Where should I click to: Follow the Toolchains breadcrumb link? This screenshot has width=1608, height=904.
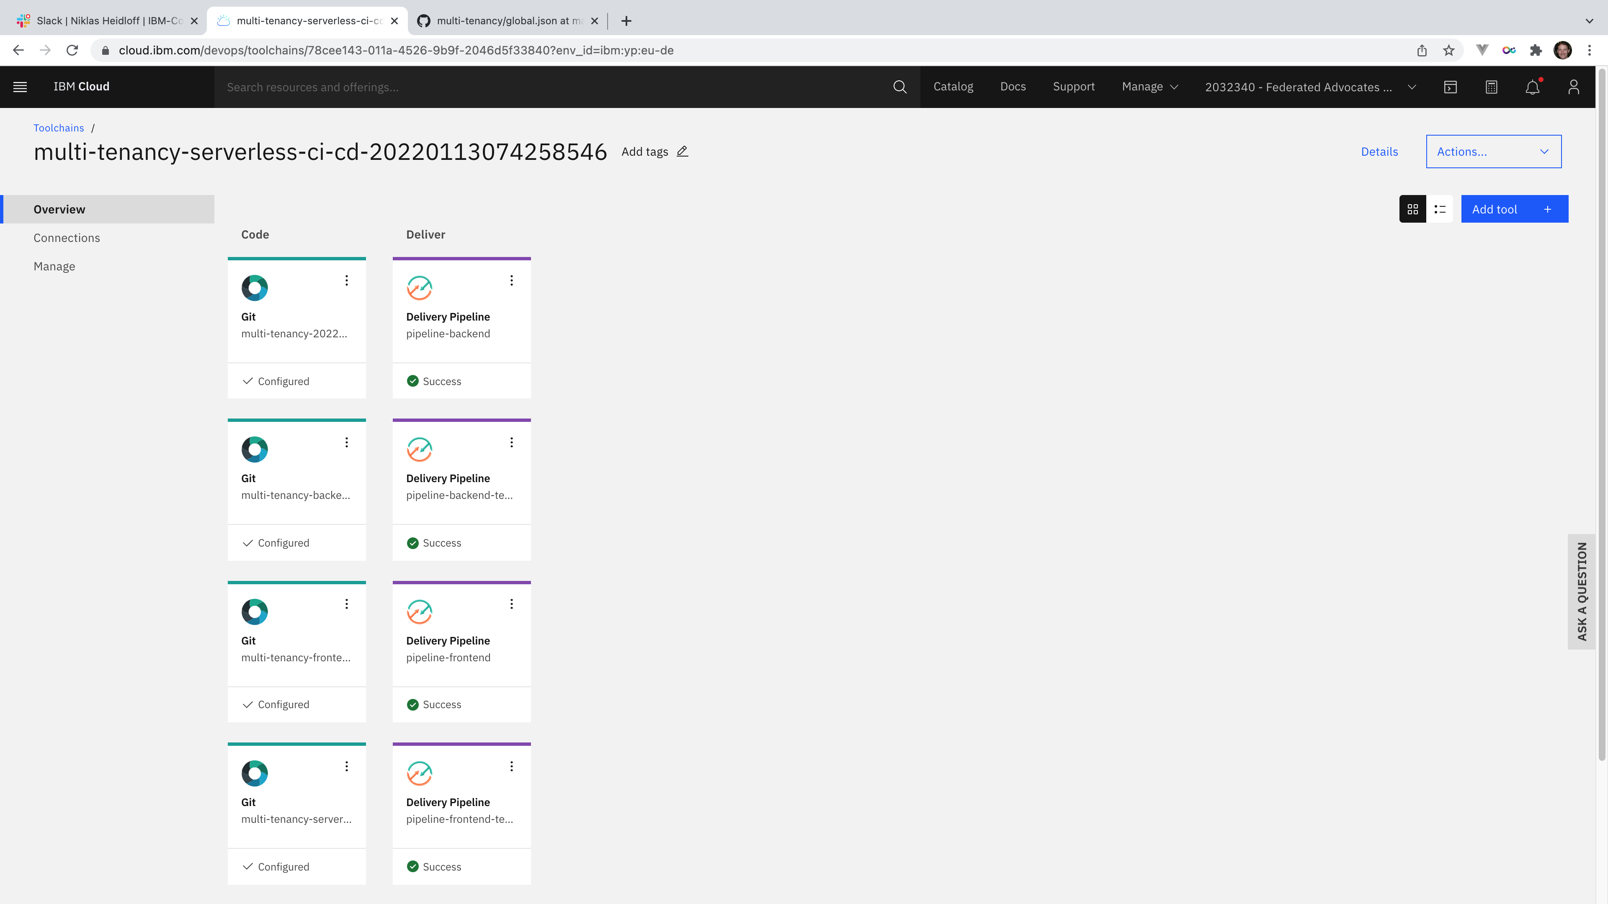tap(59, 128)
